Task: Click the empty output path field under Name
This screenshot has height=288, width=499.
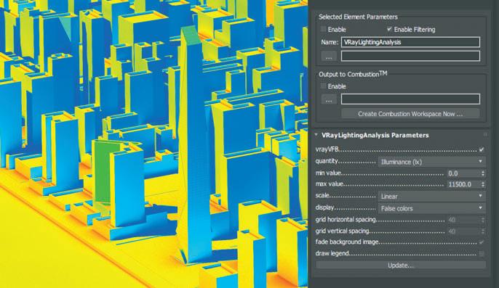Action: [410, 56]
